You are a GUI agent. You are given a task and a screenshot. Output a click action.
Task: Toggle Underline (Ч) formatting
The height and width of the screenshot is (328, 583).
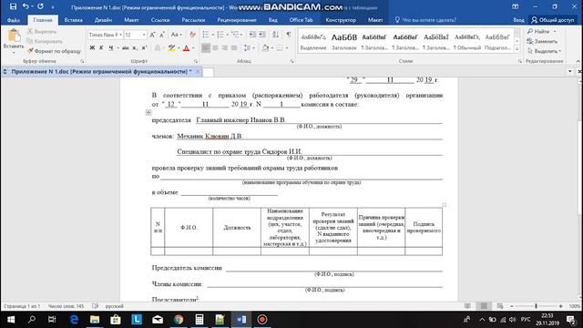(x=111, y=48)
